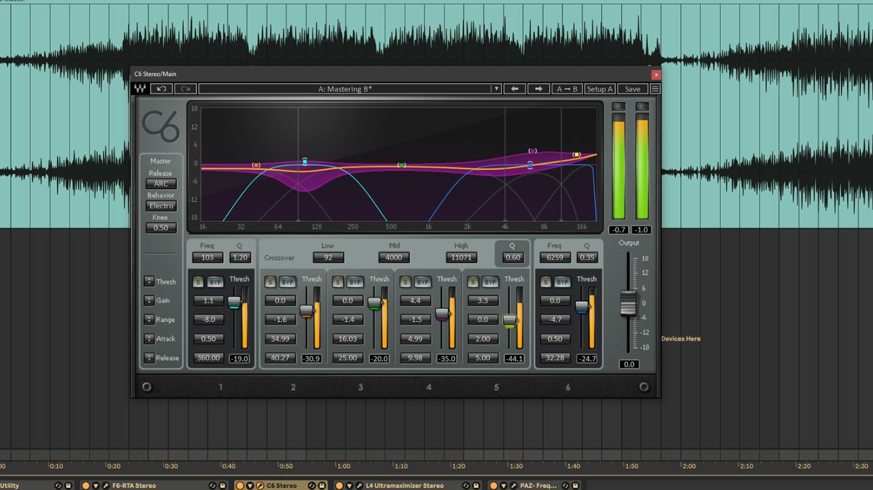Click band 1 Freq value 103
The height and width of the screenshot is (490, 873).
pyautogui.click(x=208, y=257)
